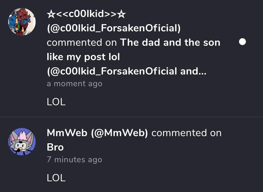Open MmWeb's cat avatar
263x192 pixels.
tap(22, 141)
